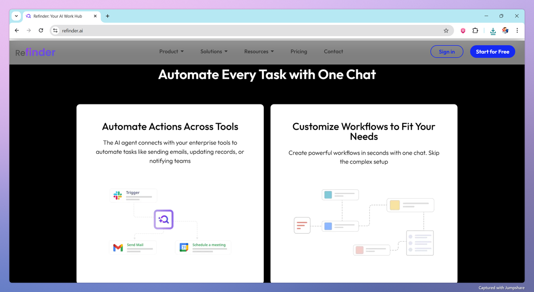The width and height of the screenshot is (534, 292).
Task: Click the Schedule a meeting label
Action: tap(209, 245)
